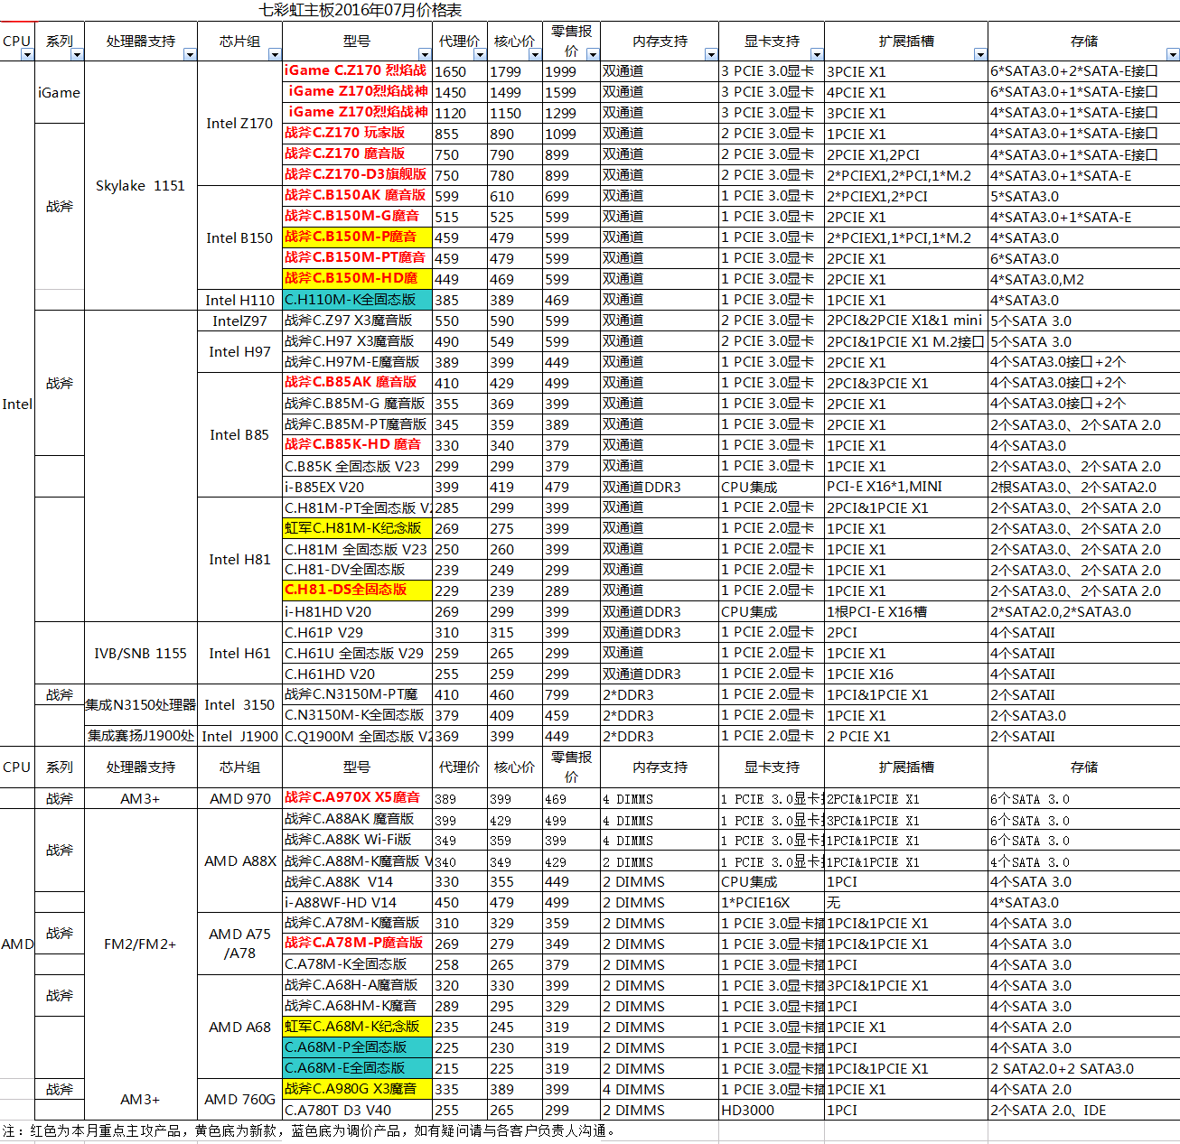Open the 扩展插槽 column filter dropdown
The height and width of the screenshot is (1144, 1180).
(x=980, y=55)
